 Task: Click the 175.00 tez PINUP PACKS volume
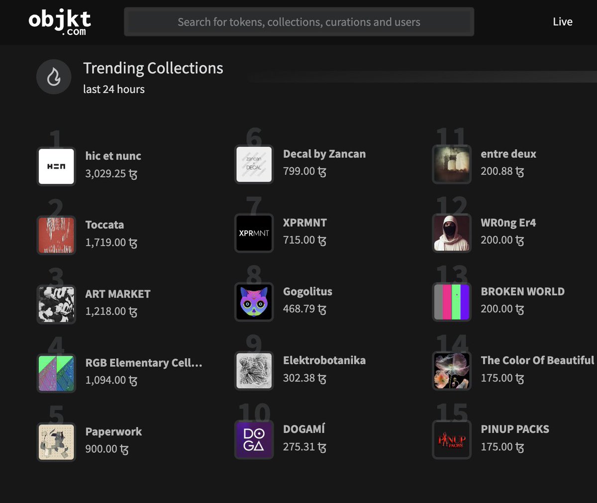502,447
